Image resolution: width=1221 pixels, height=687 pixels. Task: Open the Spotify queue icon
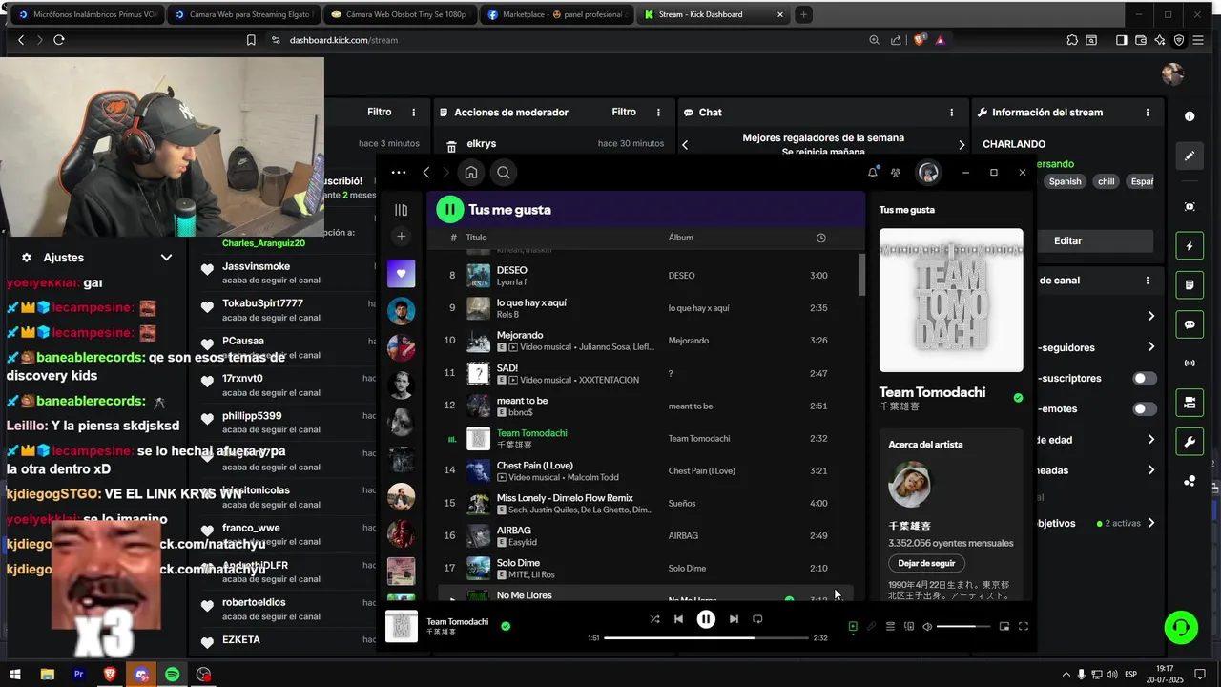(890, 627)
